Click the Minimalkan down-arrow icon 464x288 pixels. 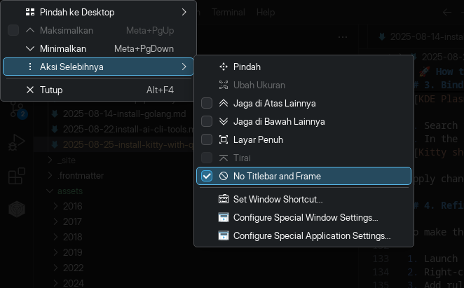[x=30, y=48]
